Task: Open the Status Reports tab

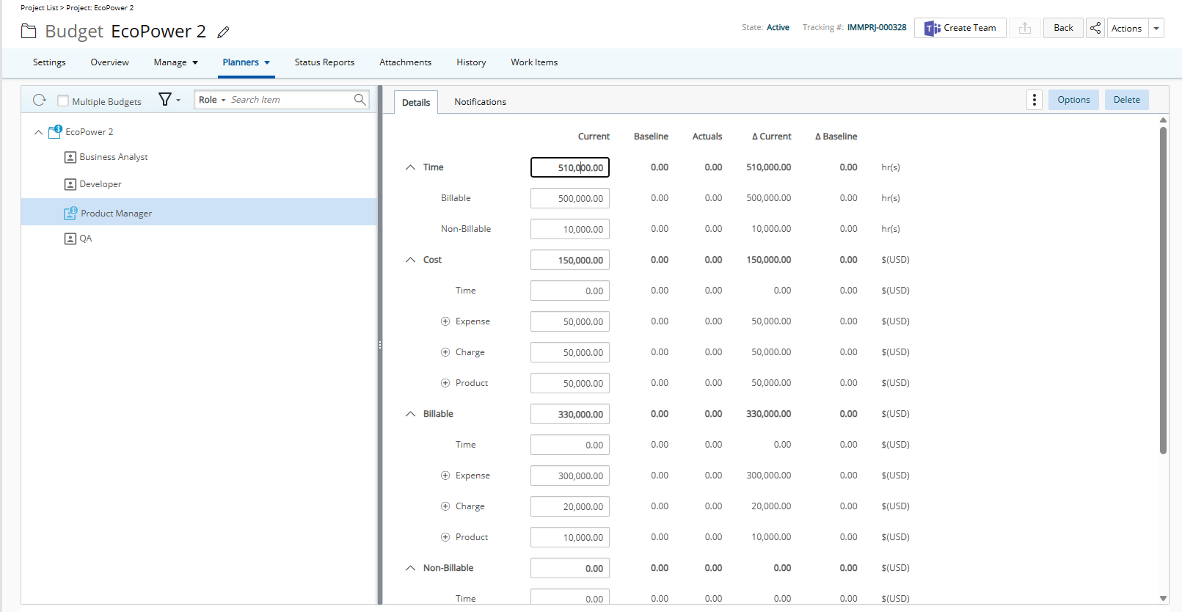Action: coord(324,62)
